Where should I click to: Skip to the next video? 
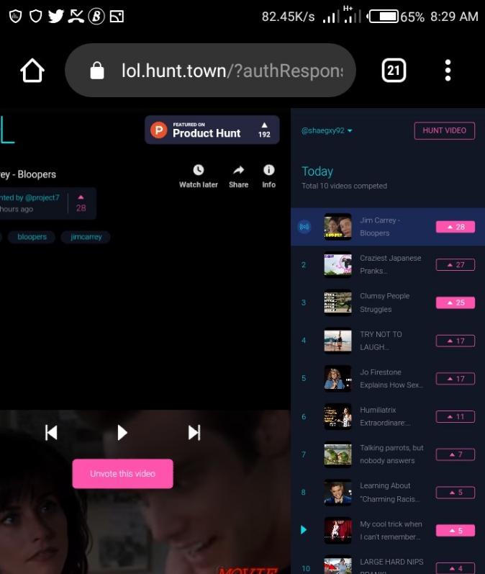(194, 433)
